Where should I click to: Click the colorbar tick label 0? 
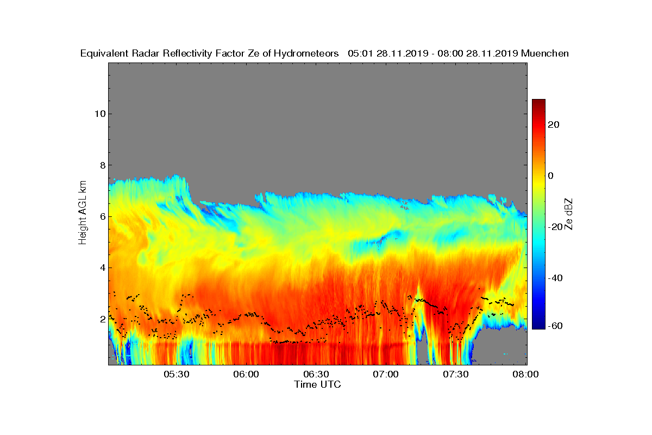click(x=551, y=176)
